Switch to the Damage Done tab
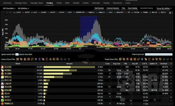 (21, 3)
